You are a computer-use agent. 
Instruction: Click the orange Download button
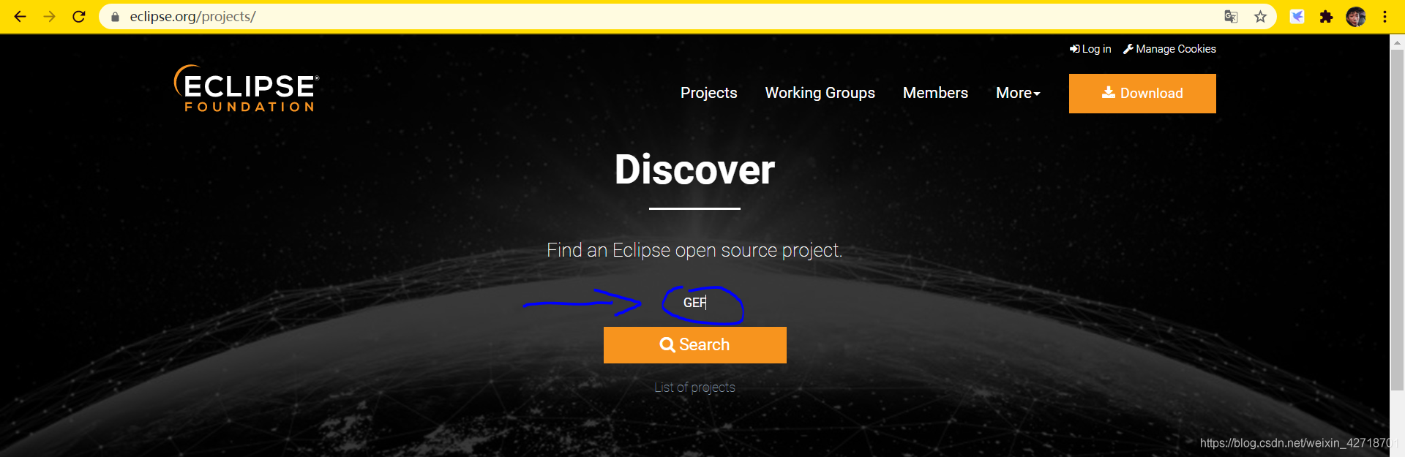[1142, 94]
